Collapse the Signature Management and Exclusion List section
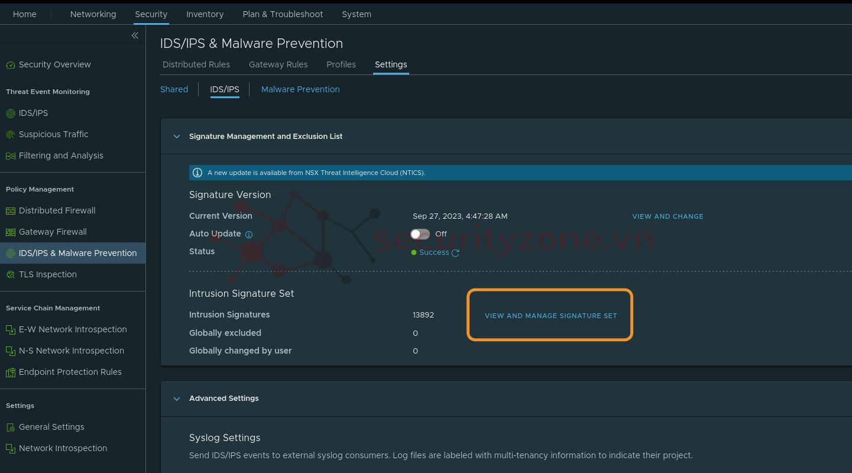852x473 pixels. [x=176, y=137]
